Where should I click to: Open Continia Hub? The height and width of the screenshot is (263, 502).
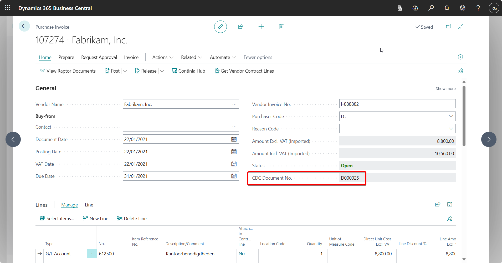(188, 71)
